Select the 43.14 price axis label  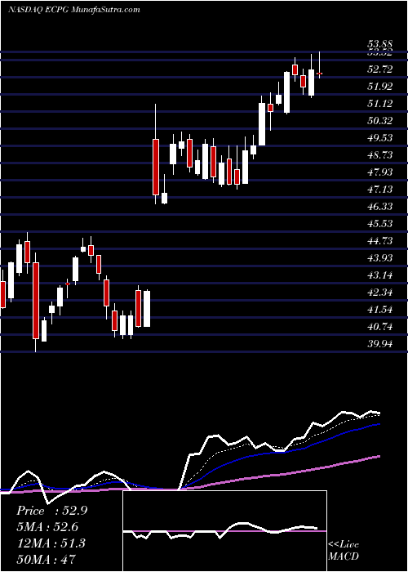[x=380, y=275]
